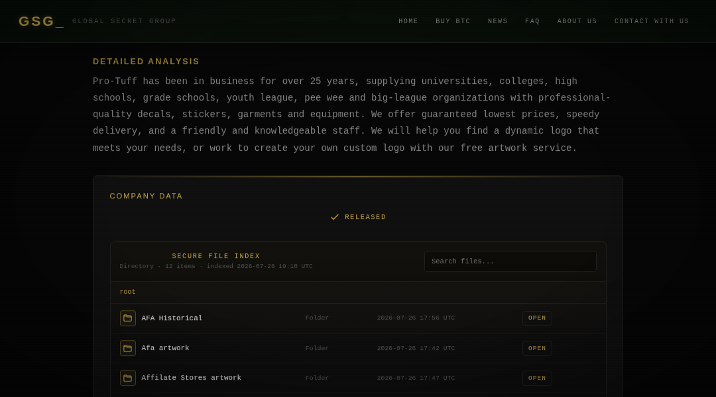Open the Affilate Stores artwork folder button
The width and height of the screenshot is (716, 397).
(537, 378)
